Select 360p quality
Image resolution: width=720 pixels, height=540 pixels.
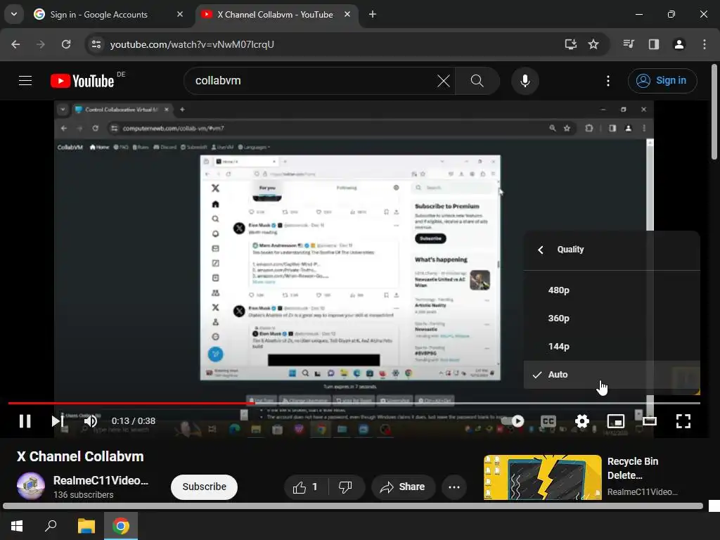pos(612,319)
